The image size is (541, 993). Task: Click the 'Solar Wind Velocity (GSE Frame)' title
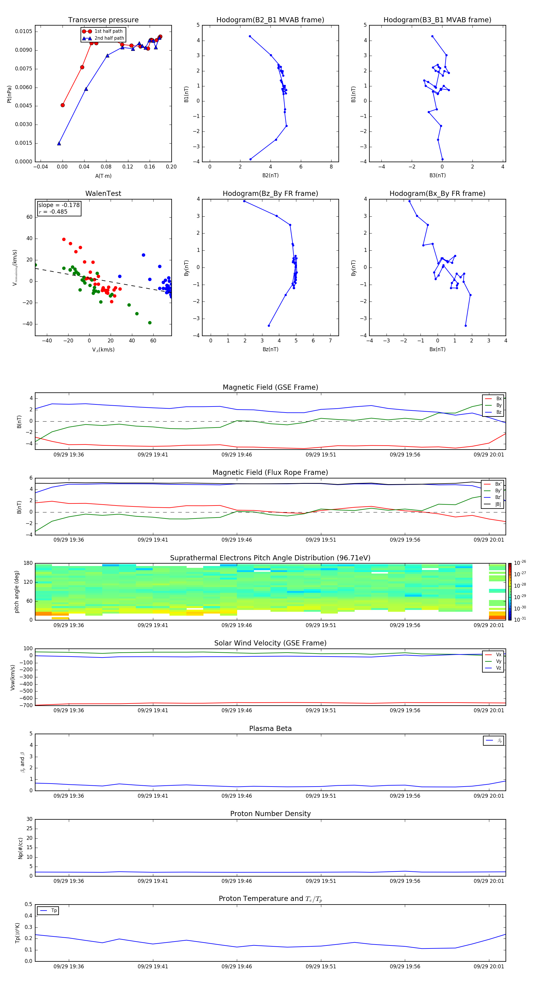coord(270,643)
